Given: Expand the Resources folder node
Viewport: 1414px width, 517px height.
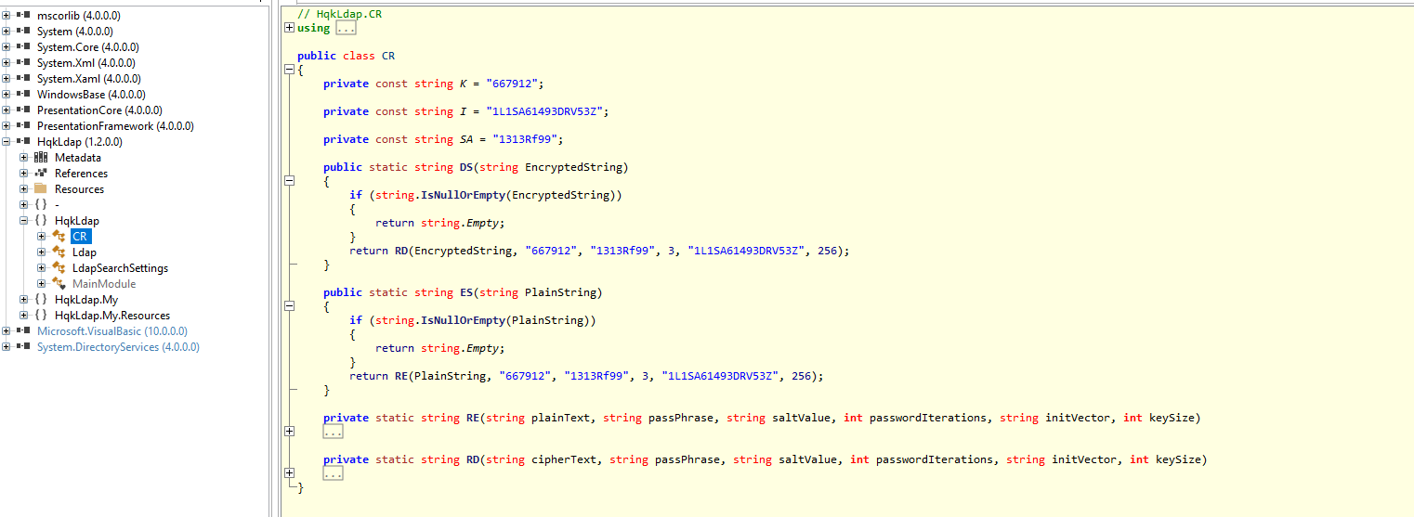Looking at the screenshot, I should click(24, 189).
